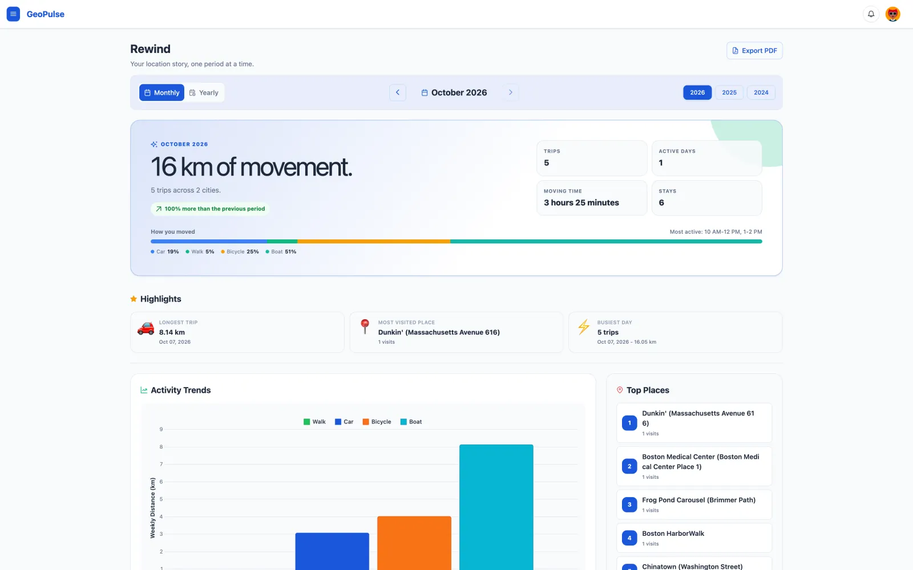
Task: Toggle the Boat series in chart legend
Action: click(x=411, y=422)
